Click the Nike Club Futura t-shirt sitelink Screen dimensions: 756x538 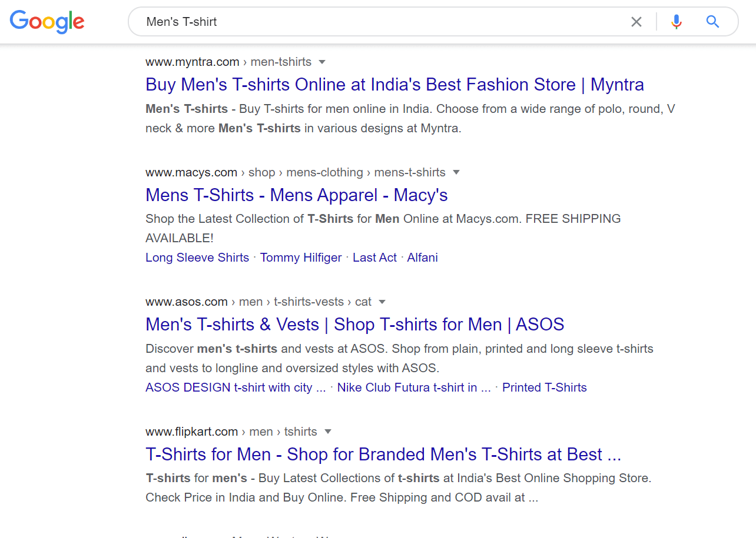(x=414, y=387)
